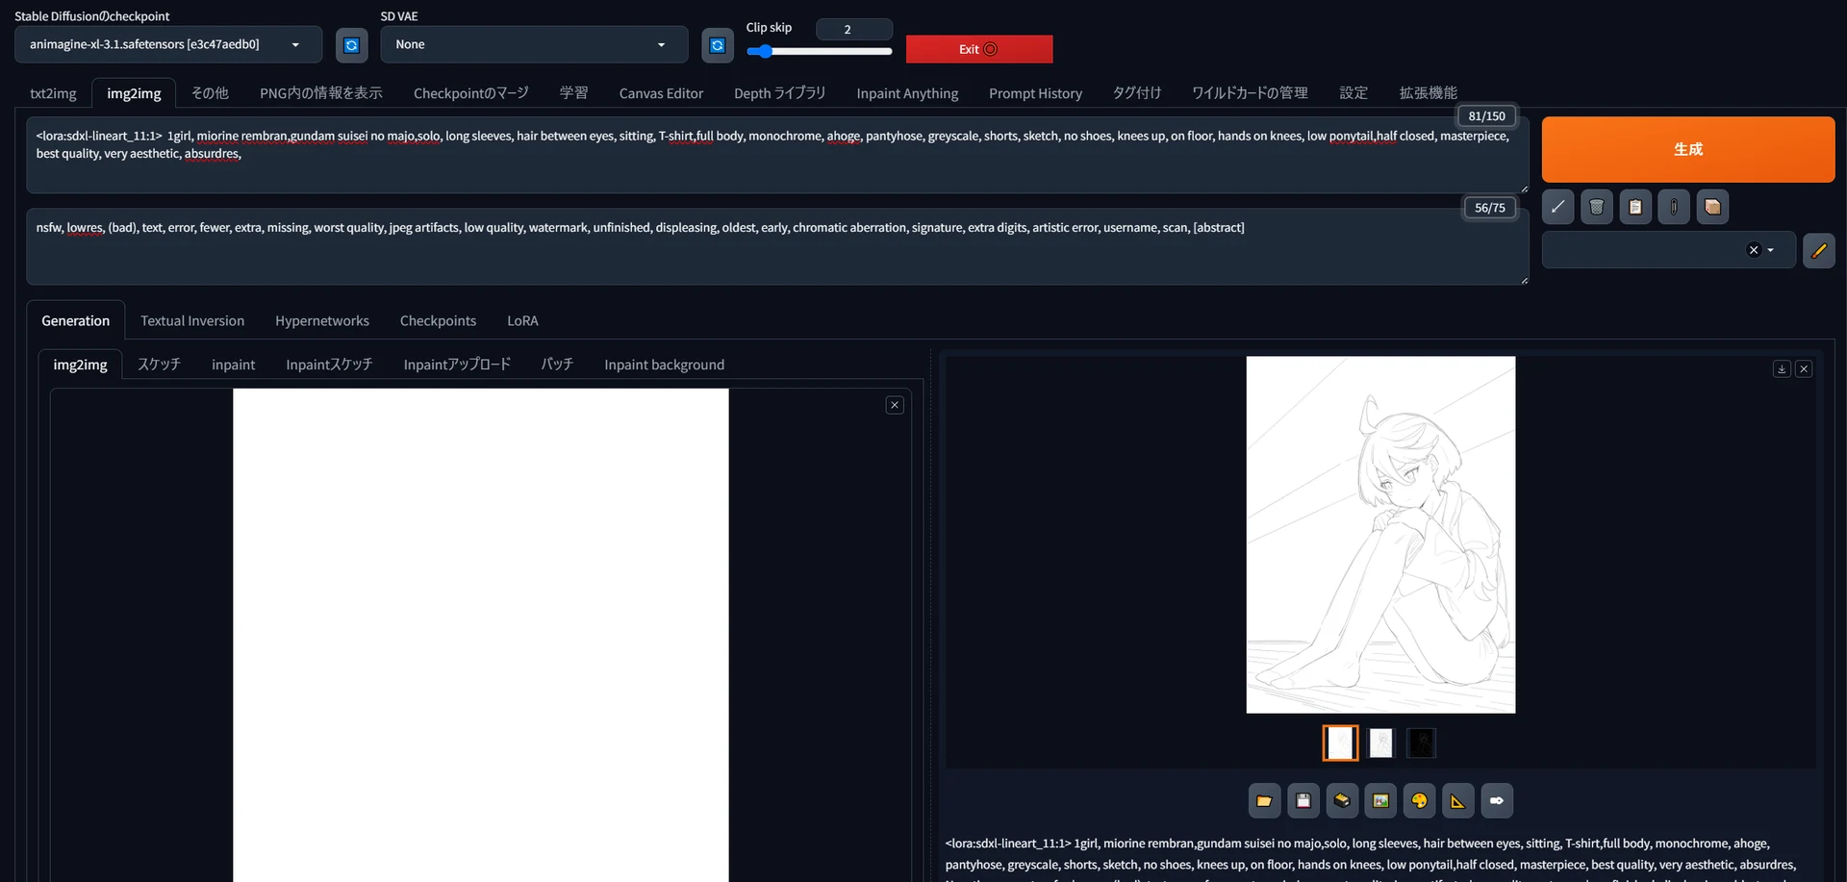1847x882 pixels.
Task: Select the img2img sub-tab beside スケッチ
Action: tap(81, 365)
